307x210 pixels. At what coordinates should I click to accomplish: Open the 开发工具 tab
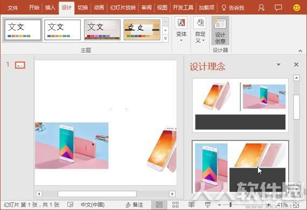click(x=183, y=8)
